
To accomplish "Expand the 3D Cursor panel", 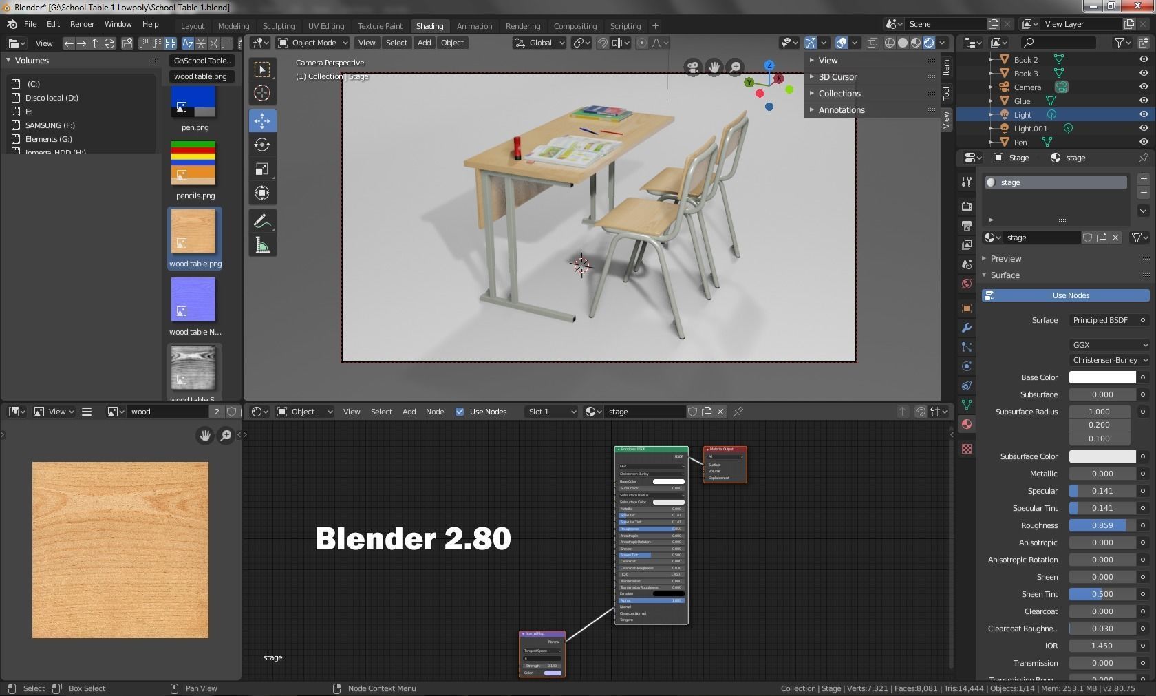I will click(837, 77).
